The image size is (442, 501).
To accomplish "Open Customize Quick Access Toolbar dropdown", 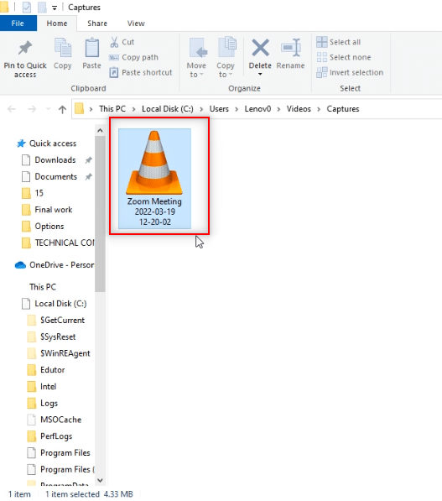I will tap(55, 8).
